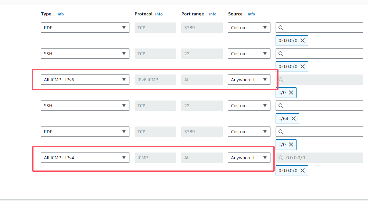Open Type dropdown of SSH rule with ::/64
This screenshot has width=368, height=201.
(x=85, y=106)
